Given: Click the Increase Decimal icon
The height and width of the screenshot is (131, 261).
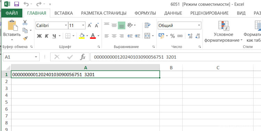Looking at the screenshot, I should coord(190,36).
